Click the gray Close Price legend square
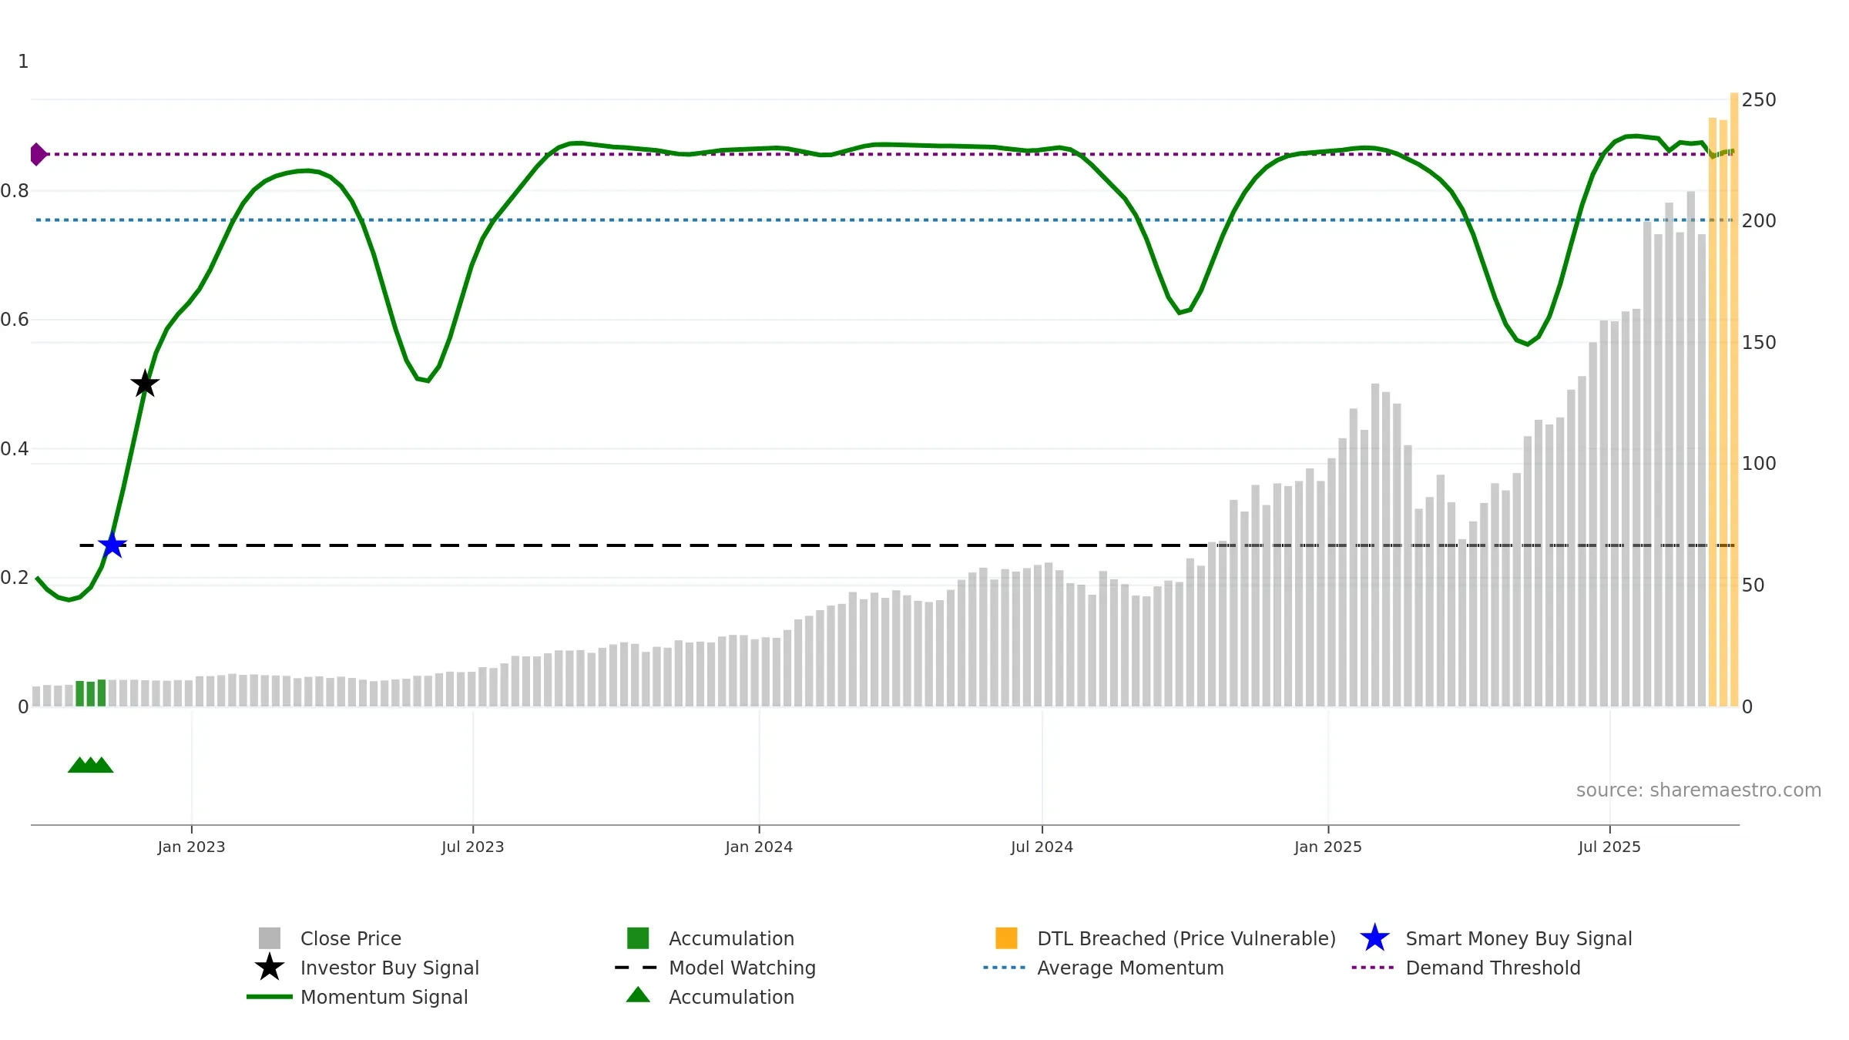The width and height of the screenshot is (1849, 1040). 270,938
